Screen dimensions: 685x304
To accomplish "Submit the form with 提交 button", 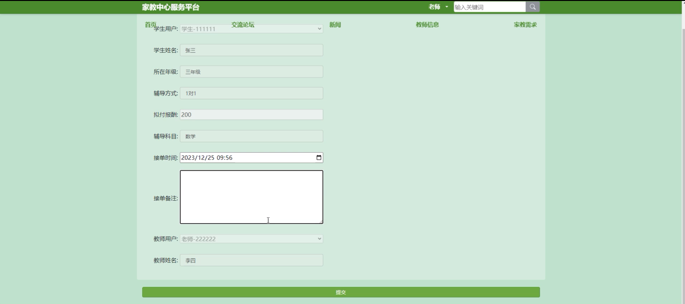I will (x=341, y=292).
